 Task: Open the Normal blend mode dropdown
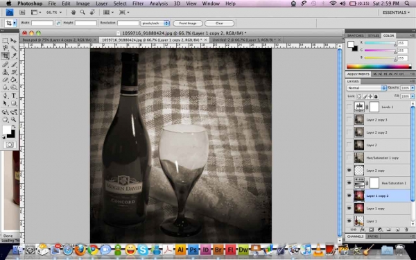click(x=366, y=88)
